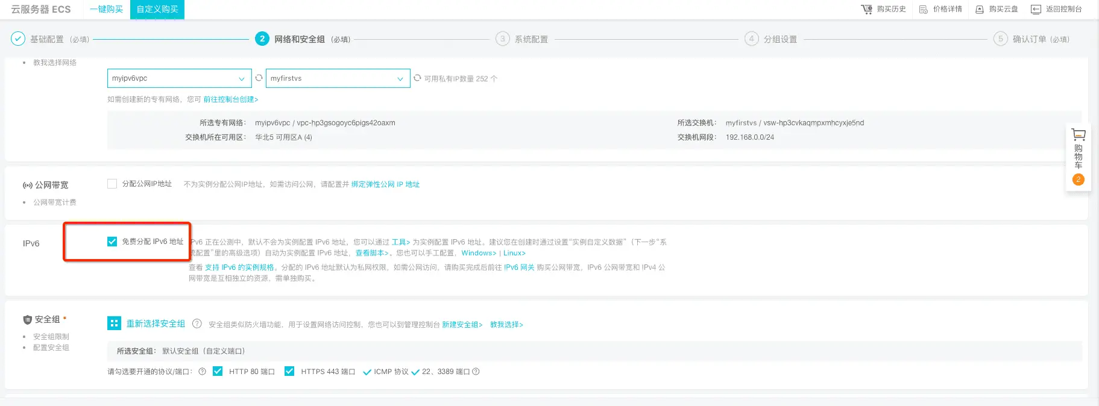The width and height of the screenshot is (1099, 406).
Task: Open the 购买历史 cart icon
Action: coord(866,9)
